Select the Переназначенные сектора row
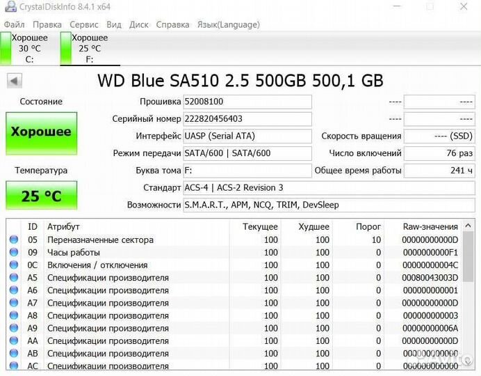This screenshot has width=481, height=376. point(234,240)
